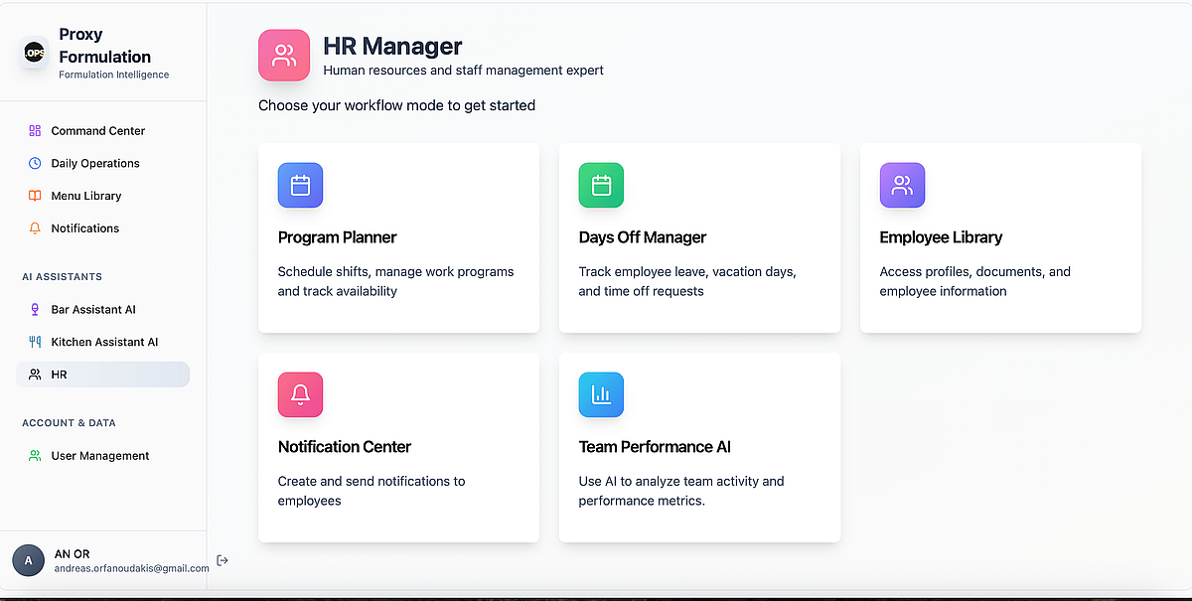Click the pink HR Manager header icon

click(x=284, y=55)
